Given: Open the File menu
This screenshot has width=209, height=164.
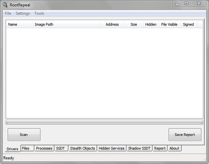Looking at the screenshot, I should pos(8,13).
